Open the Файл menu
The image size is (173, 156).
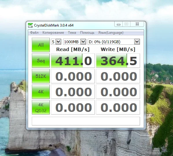point(34,33)
